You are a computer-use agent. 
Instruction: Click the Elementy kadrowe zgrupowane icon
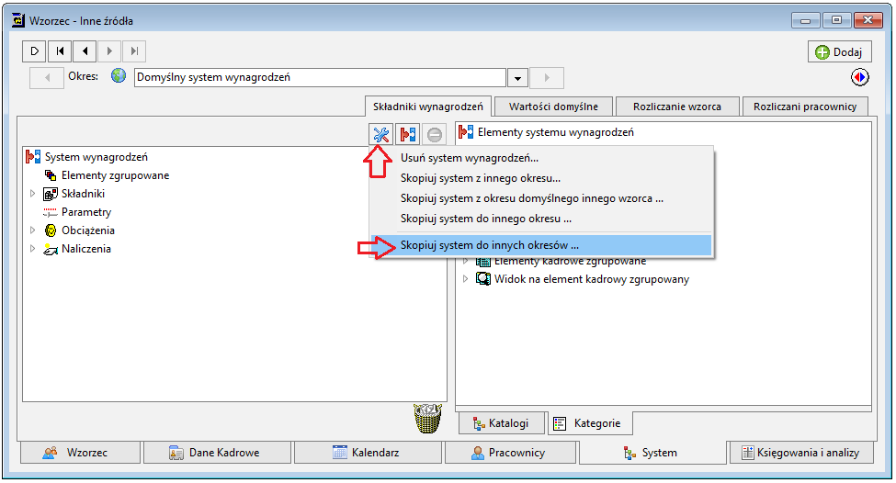coord(483,262)
